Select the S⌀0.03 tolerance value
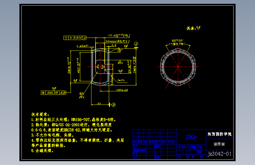This screenshot has height=165, width=255. pyautogui.click(x=52, y=93)
